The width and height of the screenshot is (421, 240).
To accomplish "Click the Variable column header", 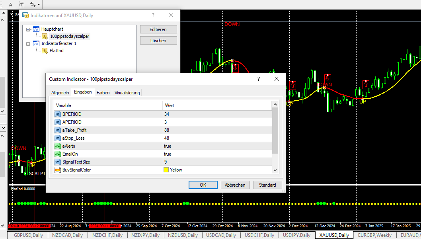I will pyautogui.click(x=108, y=105).
